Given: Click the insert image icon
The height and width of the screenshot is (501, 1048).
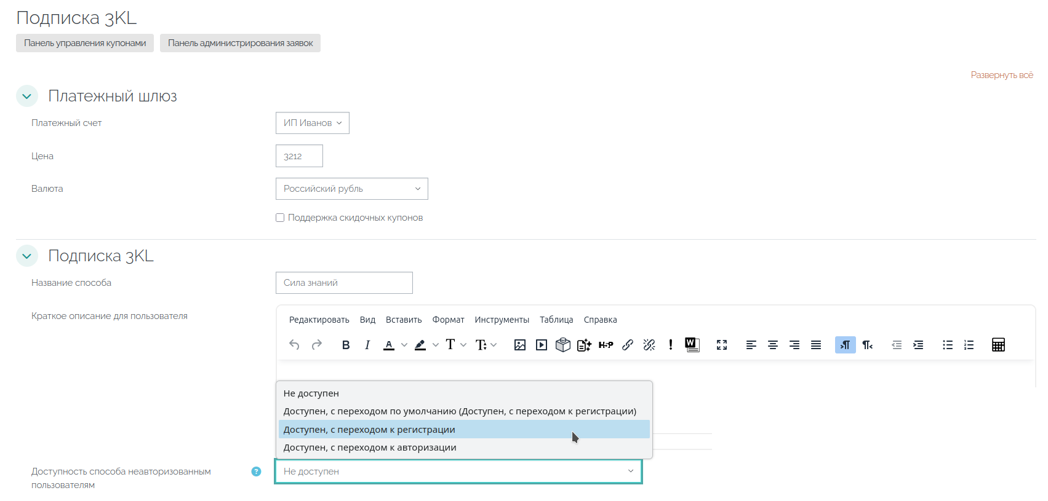Looking at the screenshot, I should point(520,345).
